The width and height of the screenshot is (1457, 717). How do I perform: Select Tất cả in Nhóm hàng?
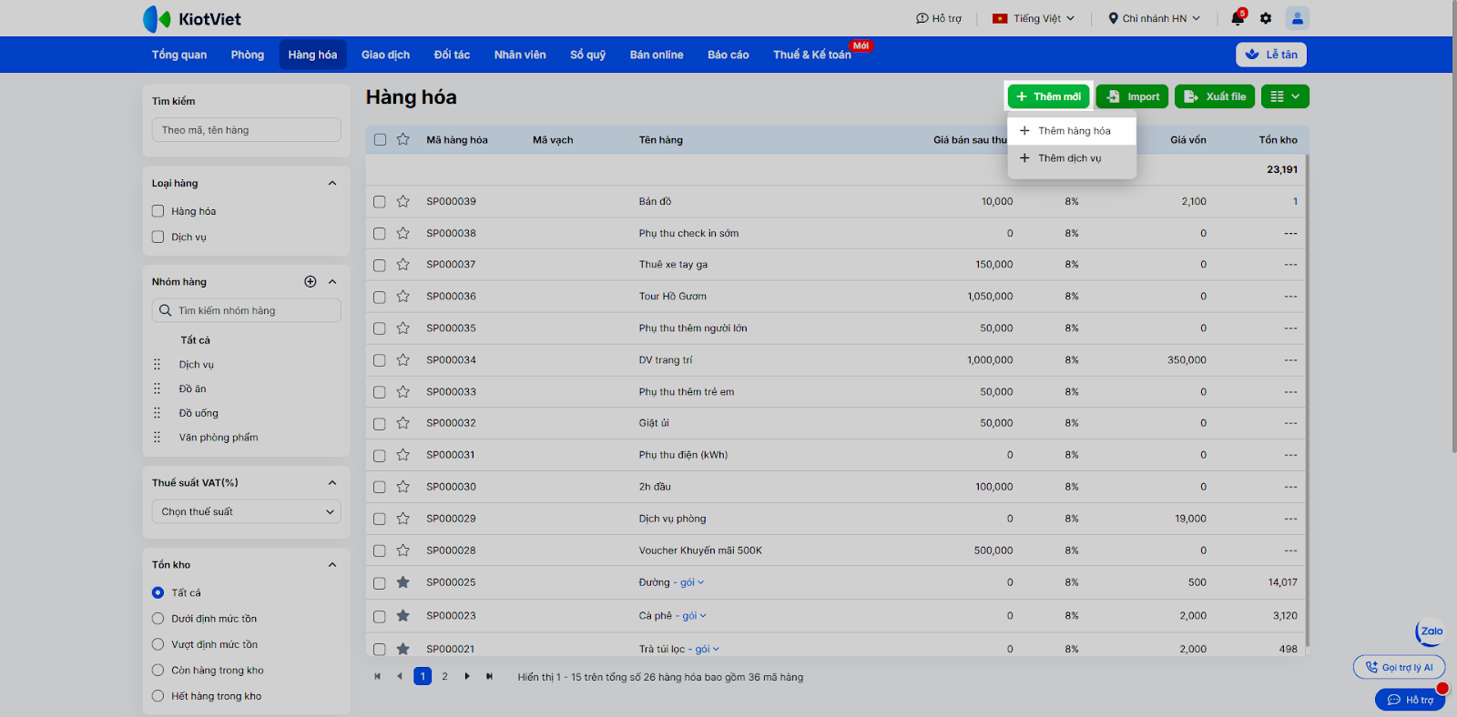click(x=195, y=340)
